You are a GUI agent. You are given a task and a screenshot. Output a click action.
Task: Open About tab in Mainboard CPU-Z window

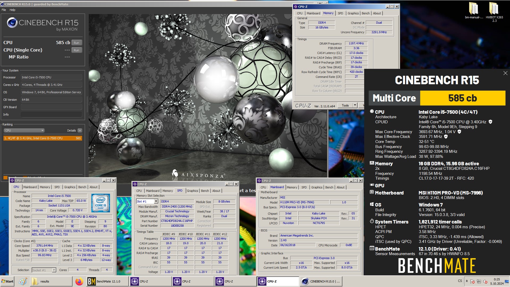340,187
